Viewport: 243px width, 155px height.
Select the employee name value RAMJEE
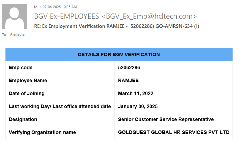coord(128,81)
